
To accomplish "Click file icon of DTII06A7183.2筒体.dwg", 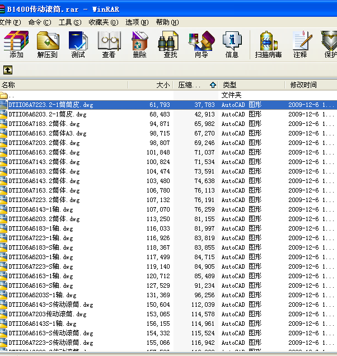I will click(3, 124).
